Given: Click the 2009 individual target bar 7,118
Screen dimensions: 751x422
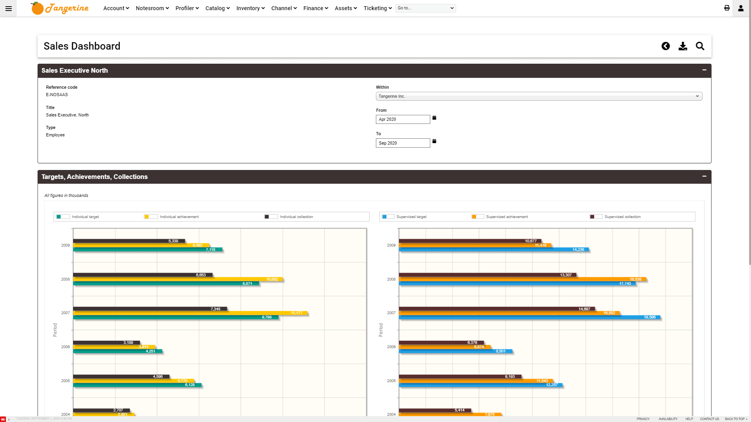Looking at the screenshot, I should (x=148, y=250).
